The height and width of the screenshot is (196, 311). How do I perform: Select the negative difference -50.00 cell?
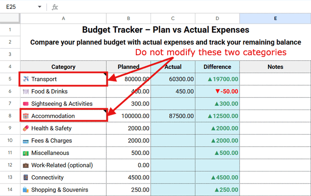coord(217,91)
